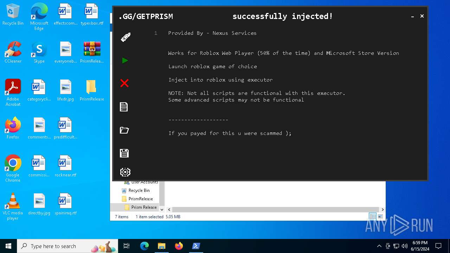The image size is (450, 253).
Task: Select the Google Chrome desktop shortcut
Action: [x=13, y=169]
